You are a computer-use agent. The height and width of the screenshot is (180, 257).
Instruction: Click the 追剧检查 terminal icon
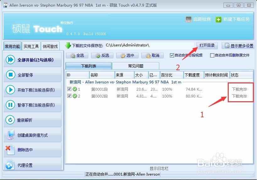click(x=189, y=19)
